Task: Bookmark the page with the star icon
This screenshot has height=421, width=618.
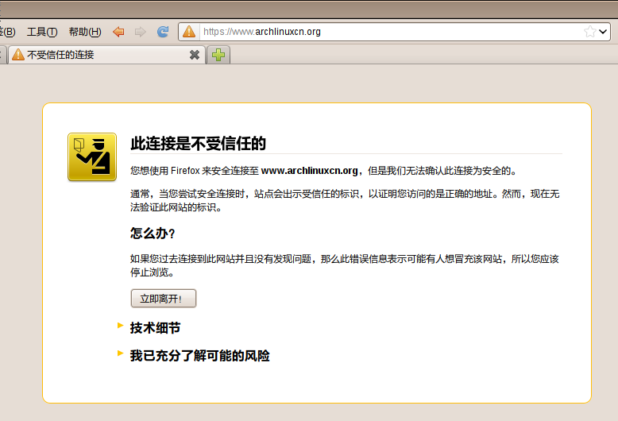Action: 590,32
